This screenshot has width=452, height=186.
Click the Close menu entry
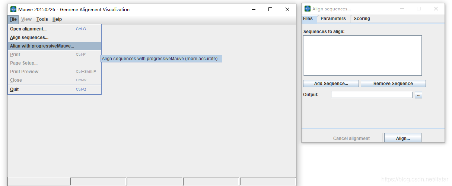[54, 80]
